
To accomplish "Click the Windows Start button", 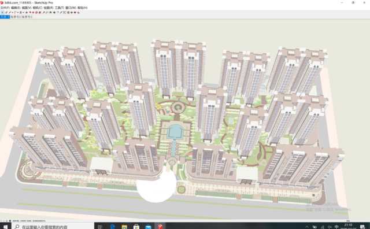I will point(5,227).
